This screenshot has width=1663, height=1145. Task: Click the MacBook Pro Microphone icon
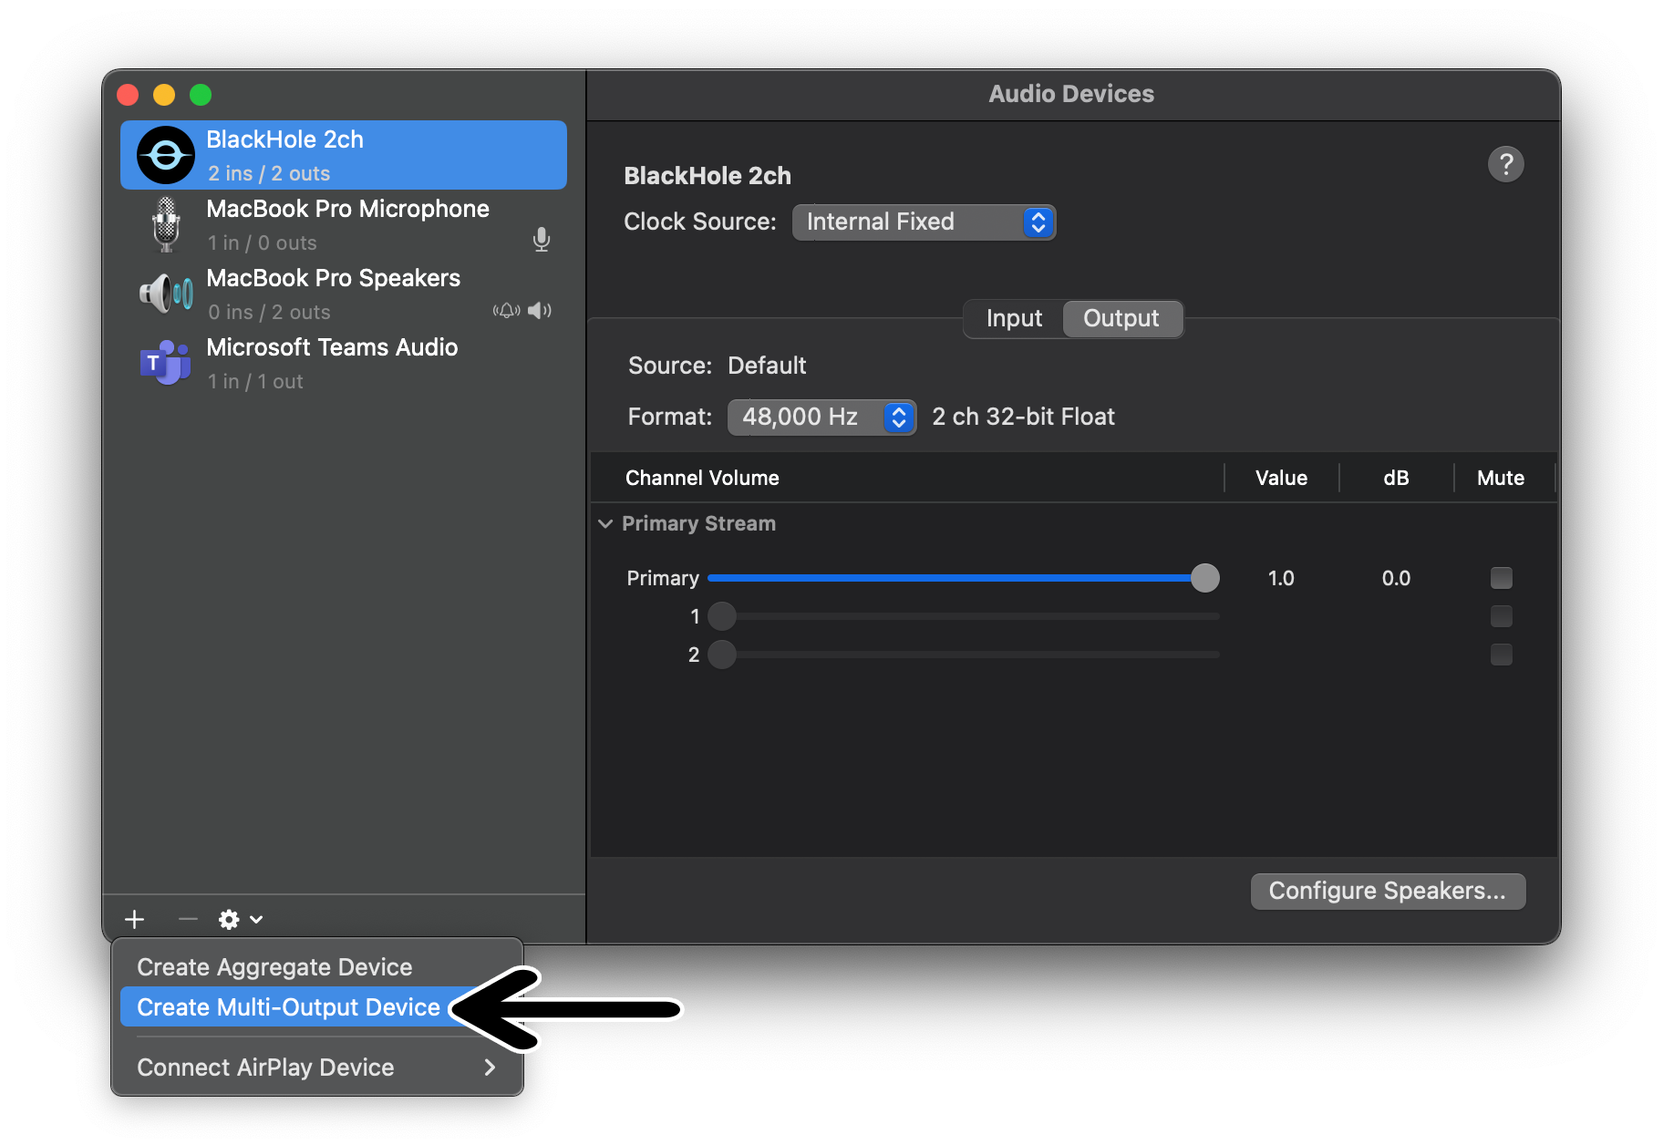(165, 223)
